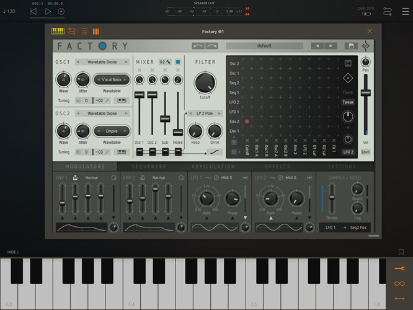Image resolution: width=413 pixels, height=310 pixels.
Task: Switch to the Settings tab
Action: pos(342,166)
